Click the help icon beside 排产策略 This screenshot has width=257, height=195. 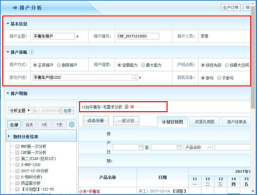[x=32, y=52]
